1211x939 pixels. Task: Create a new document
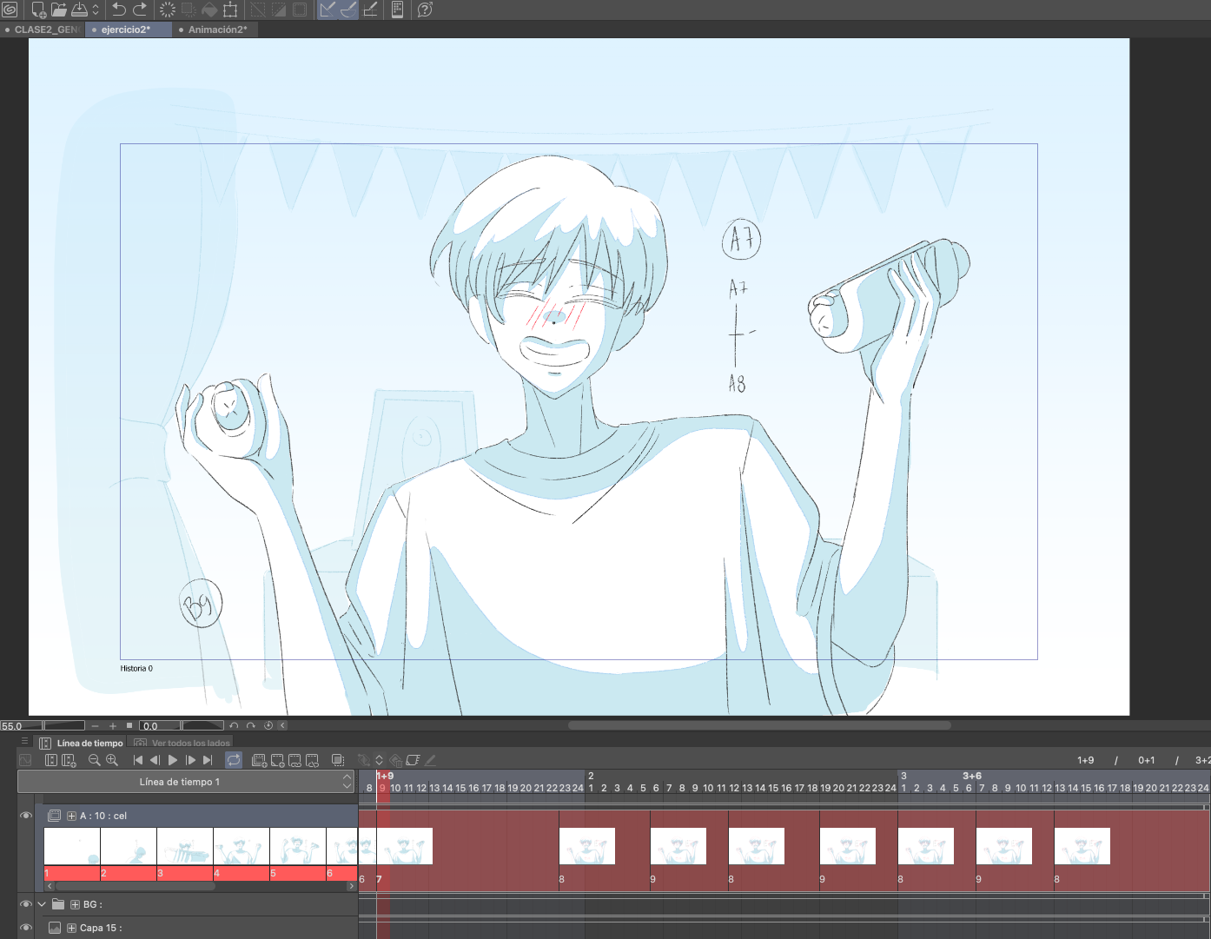coord(38,10)
